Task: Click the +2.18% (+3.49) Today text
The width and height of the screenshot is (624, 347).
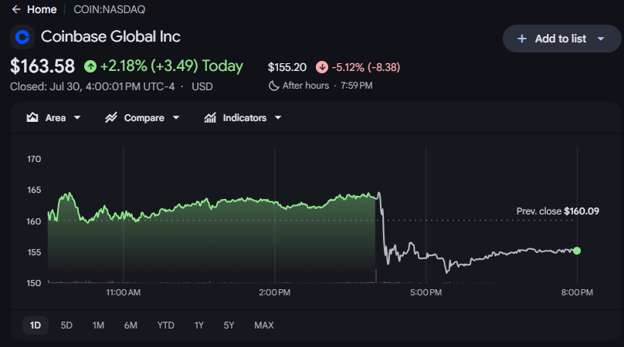Action: point(171,66)
